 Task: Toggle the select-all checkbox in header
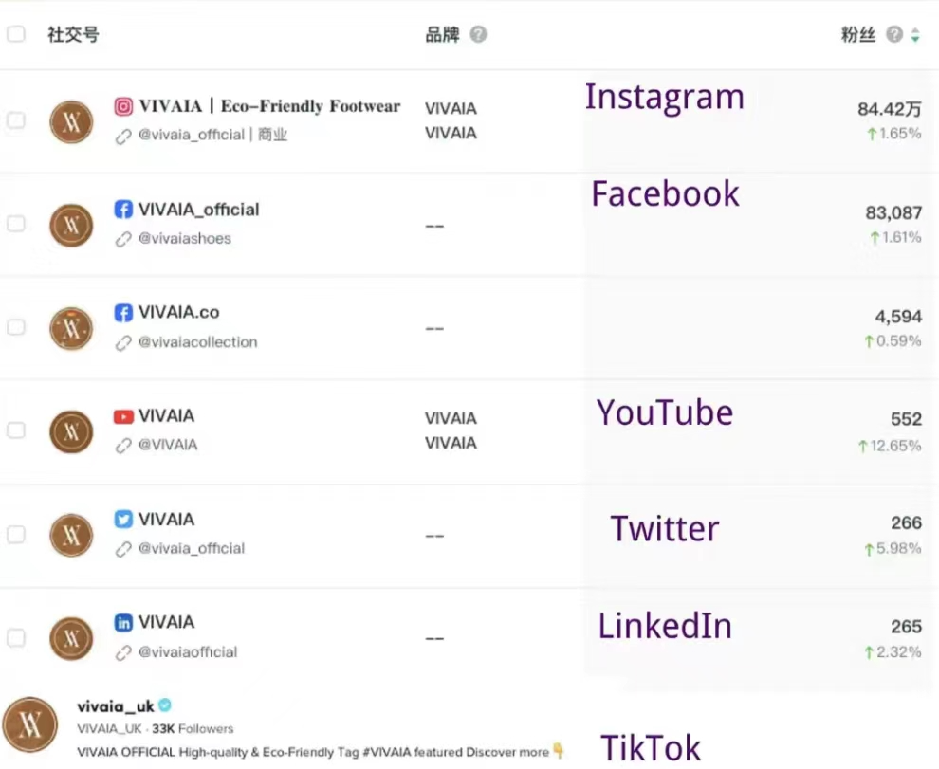(x=16, y=34)
